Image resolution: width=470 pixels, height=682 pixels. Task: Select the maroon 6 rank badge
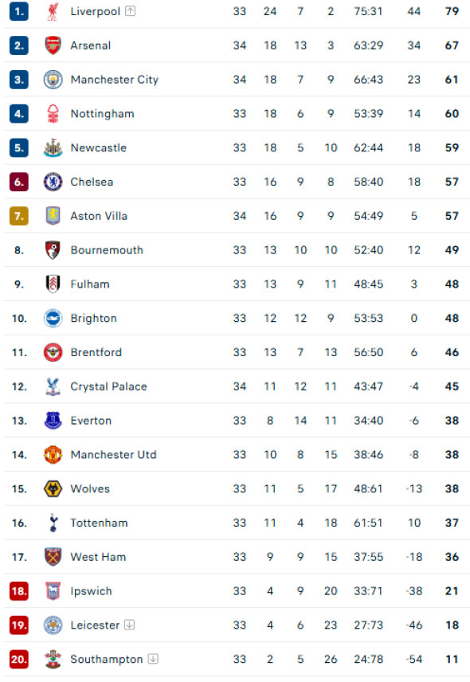pos(18,182)
